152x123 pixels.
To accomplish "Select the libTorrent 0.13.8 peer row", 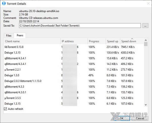I will click(30, 47).
